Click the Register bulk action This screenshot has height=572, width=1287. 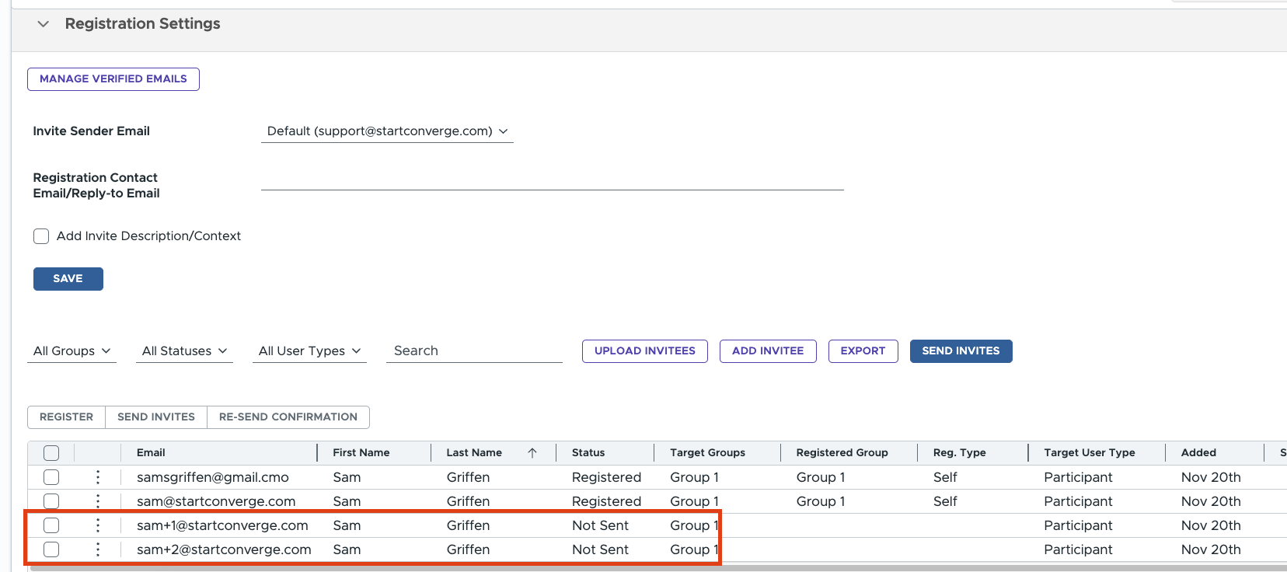coord(67,417)
